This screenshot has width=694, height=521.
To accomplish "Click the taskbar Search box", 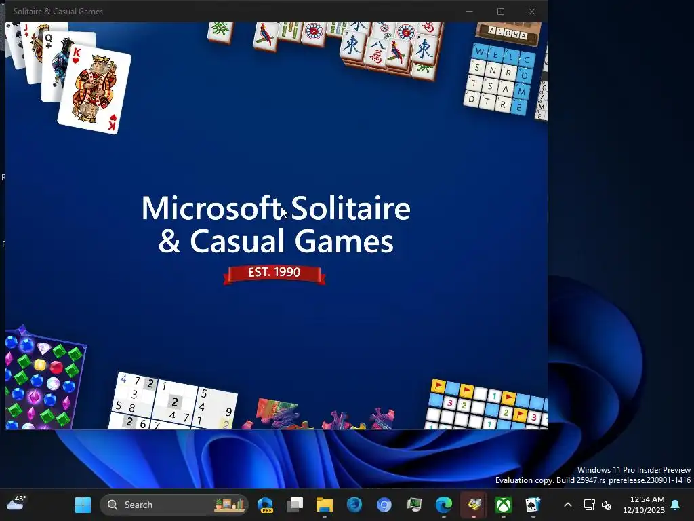I will pos(174,505).
